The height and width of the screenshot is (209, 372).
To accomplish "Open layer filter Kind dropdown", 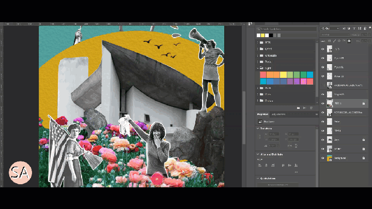I will click(x=330, y=28).
